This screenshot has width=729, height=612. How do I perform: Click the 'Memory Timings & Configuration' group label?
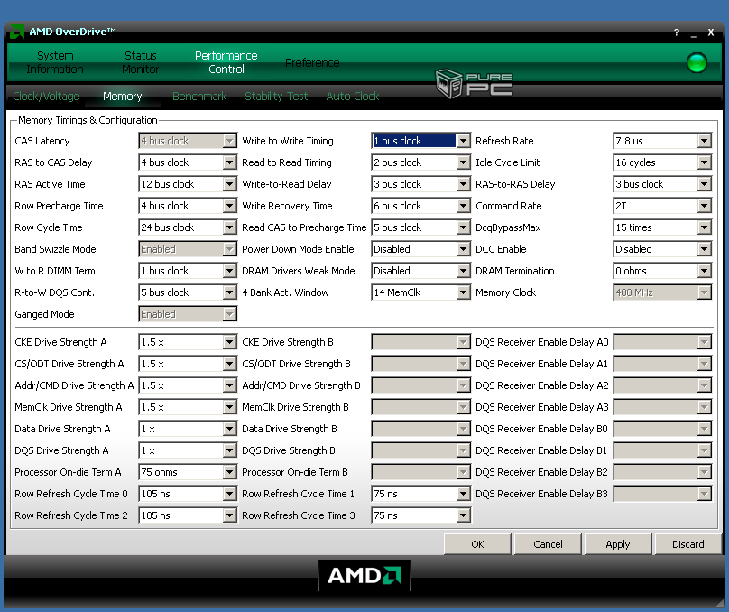coord(88,120)
